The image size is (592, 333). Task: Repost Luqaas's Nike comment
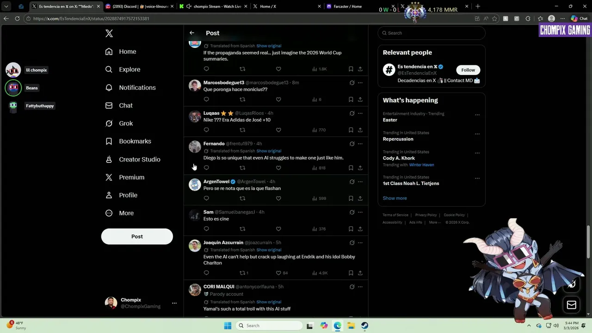[242, 130]
